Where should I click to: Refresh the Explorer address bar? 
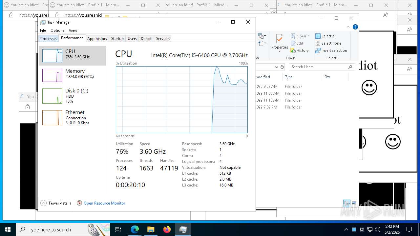point(282,67)
